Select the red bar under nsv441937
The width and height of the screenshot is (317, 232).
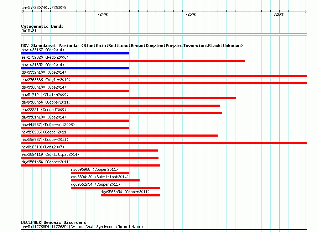pyautogui.click(x=75, y=128)
